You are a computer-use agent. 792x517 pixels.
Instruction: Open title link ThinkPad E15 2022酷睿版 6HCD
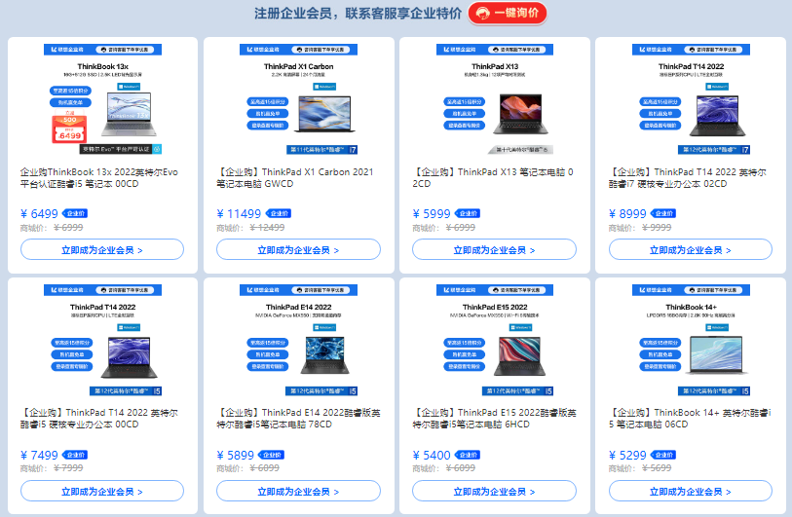(x=494, y=419)
